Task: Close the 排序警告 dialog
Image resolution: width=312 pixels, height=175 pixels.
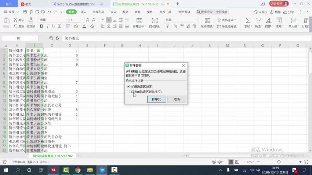Action: pyautogui.click(x=183, y=65)
